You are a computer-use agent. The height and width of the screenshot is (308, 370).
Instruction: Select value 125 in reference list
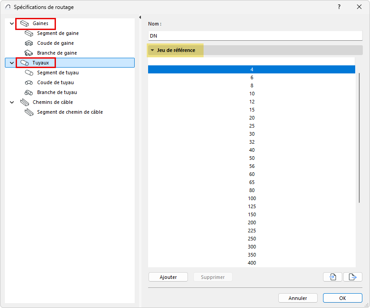click(x=251, y=206)
